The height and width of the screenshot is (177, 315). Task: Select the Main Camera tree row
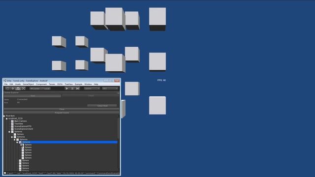[20, 121]
